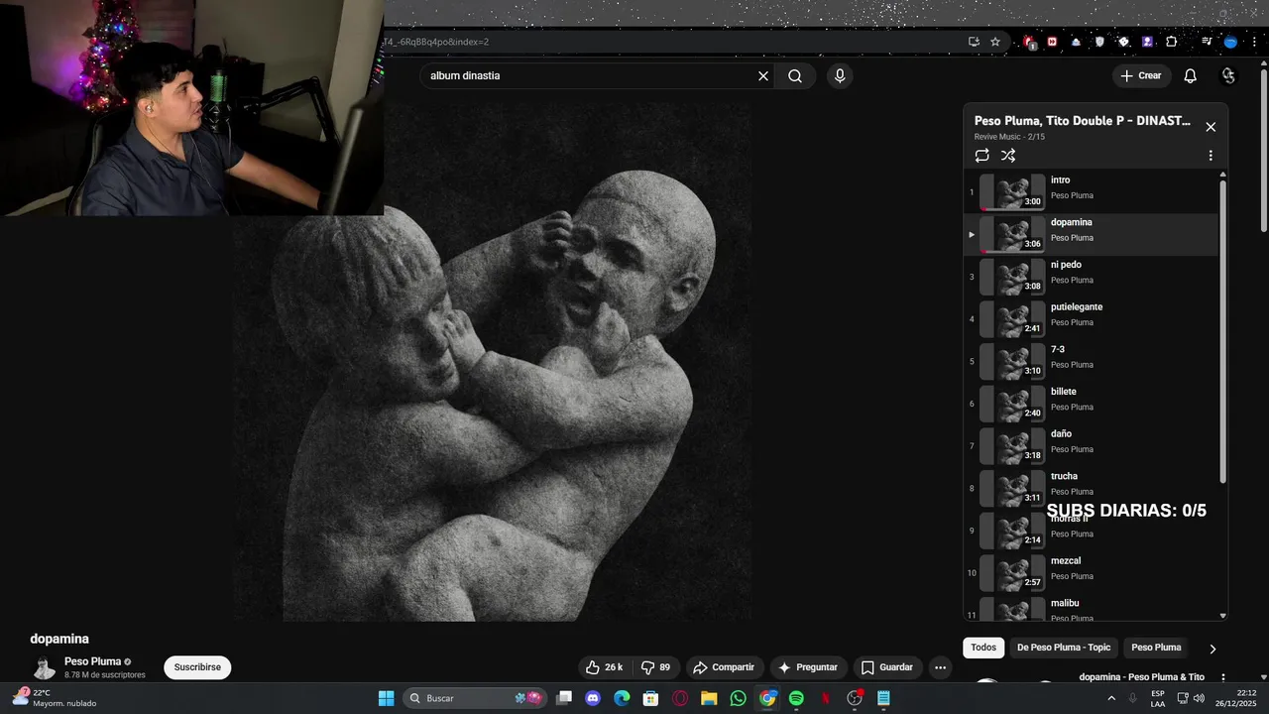The width and height of the screenshot is (1269, 714).
Task: Open playlist title 'Peso Pluma, Tito Double P'
Action: [x=1083, y=121]
